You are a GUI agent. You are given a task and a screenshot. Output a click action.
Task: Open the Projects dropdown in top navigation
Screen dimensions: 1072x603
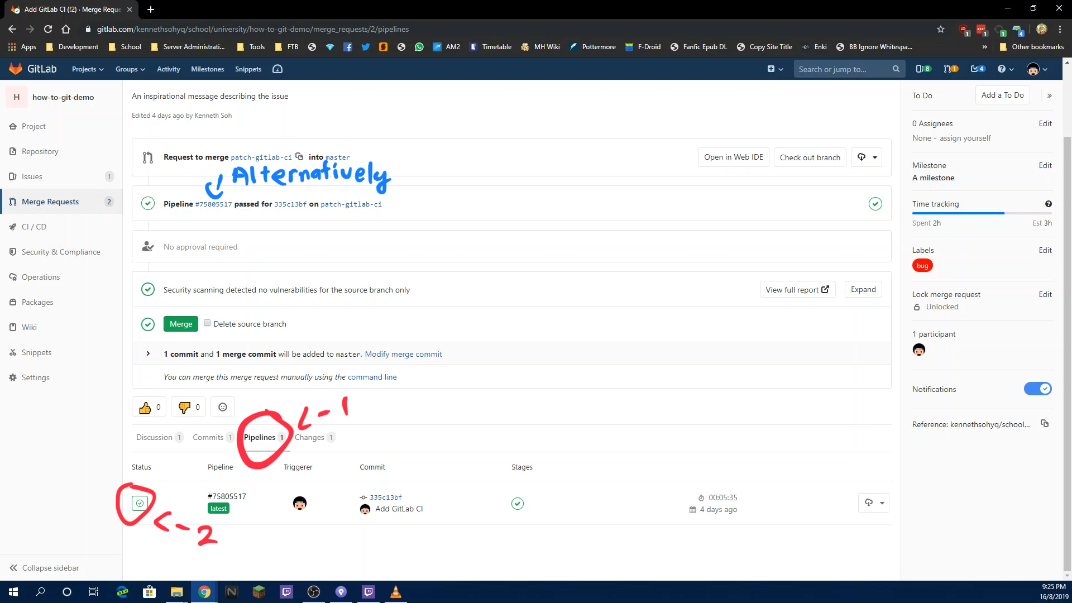click(87, 69)
